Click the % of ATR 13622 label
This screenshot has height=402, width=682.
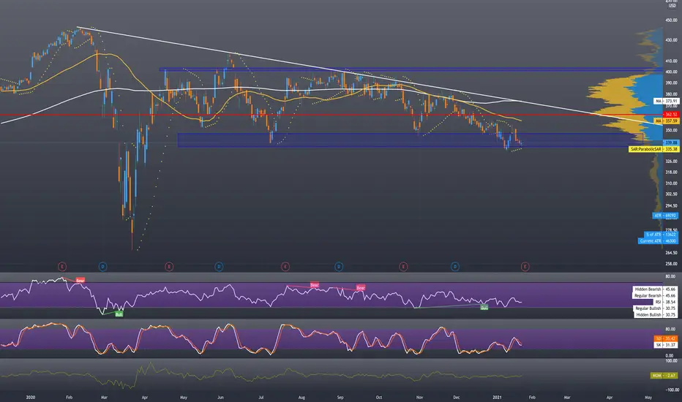661,234
